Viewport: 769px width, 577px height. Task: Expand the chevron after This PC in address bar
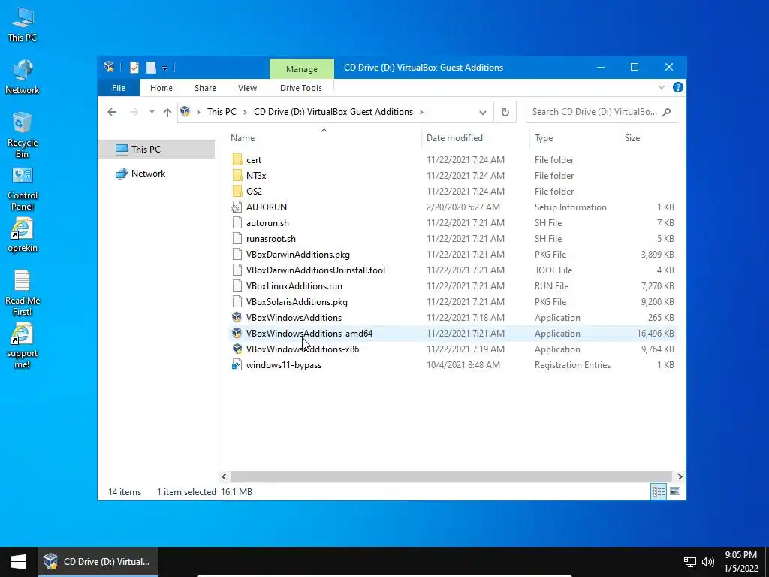pyautogui.click(x=245, y=113)
